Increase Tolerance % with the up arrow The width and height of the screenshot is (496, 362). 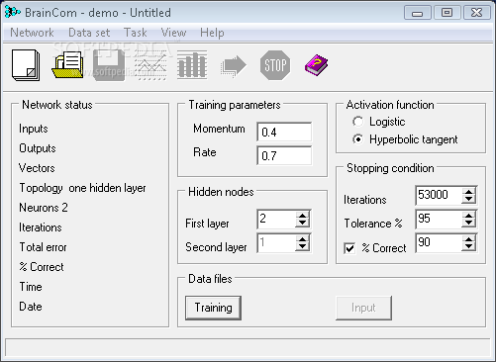coord(469,215)
